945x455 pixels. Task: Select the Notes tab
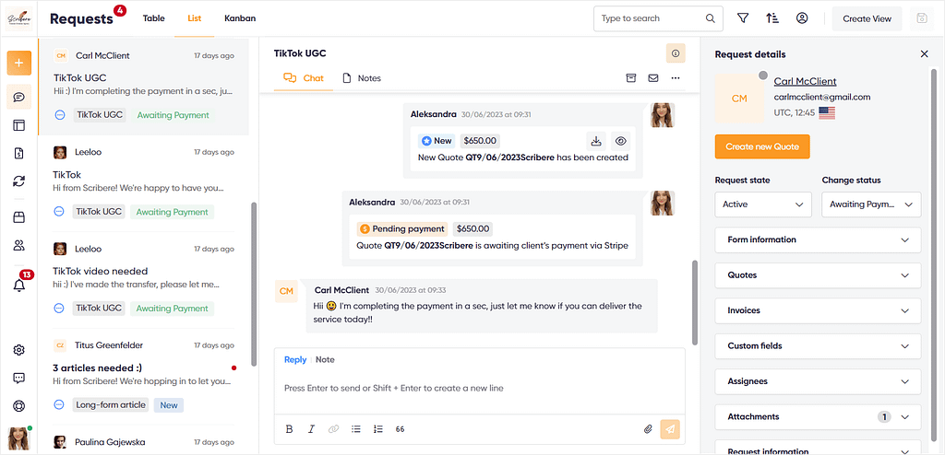(362, 78)
